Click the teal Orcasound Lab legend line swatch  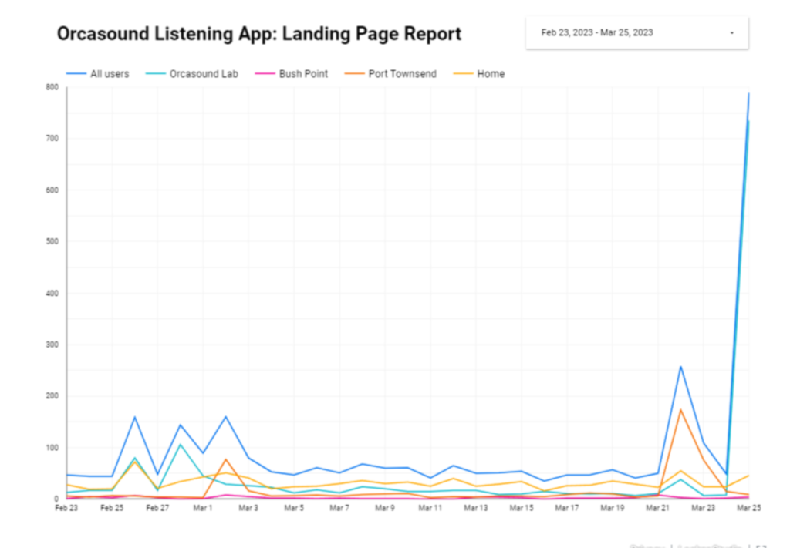pyautogui.click(x=155, y=74)
